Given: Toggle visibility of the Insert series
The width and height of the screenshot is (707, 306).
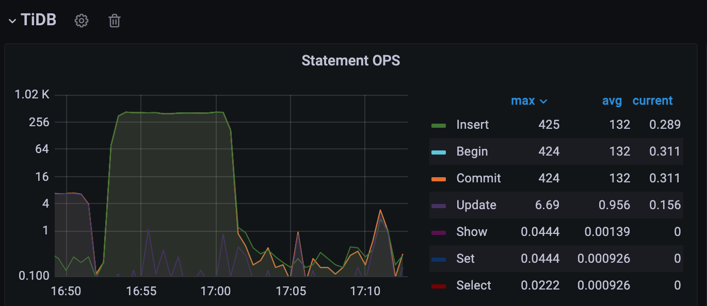Looking at the screenshot, I should point(473,125).
